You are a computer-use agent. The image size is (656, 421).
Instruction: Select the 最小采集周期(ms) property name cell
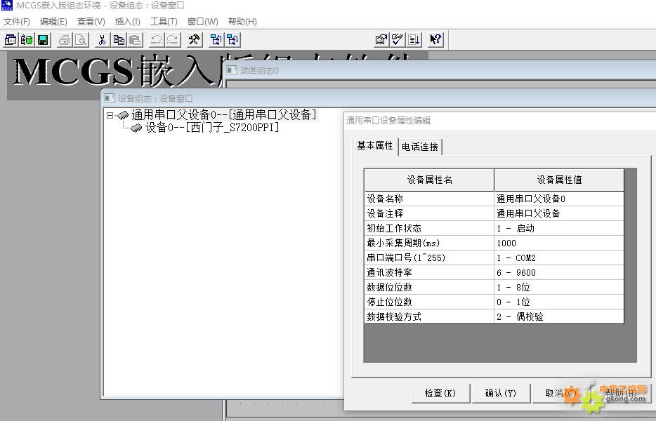click(429, 243)
